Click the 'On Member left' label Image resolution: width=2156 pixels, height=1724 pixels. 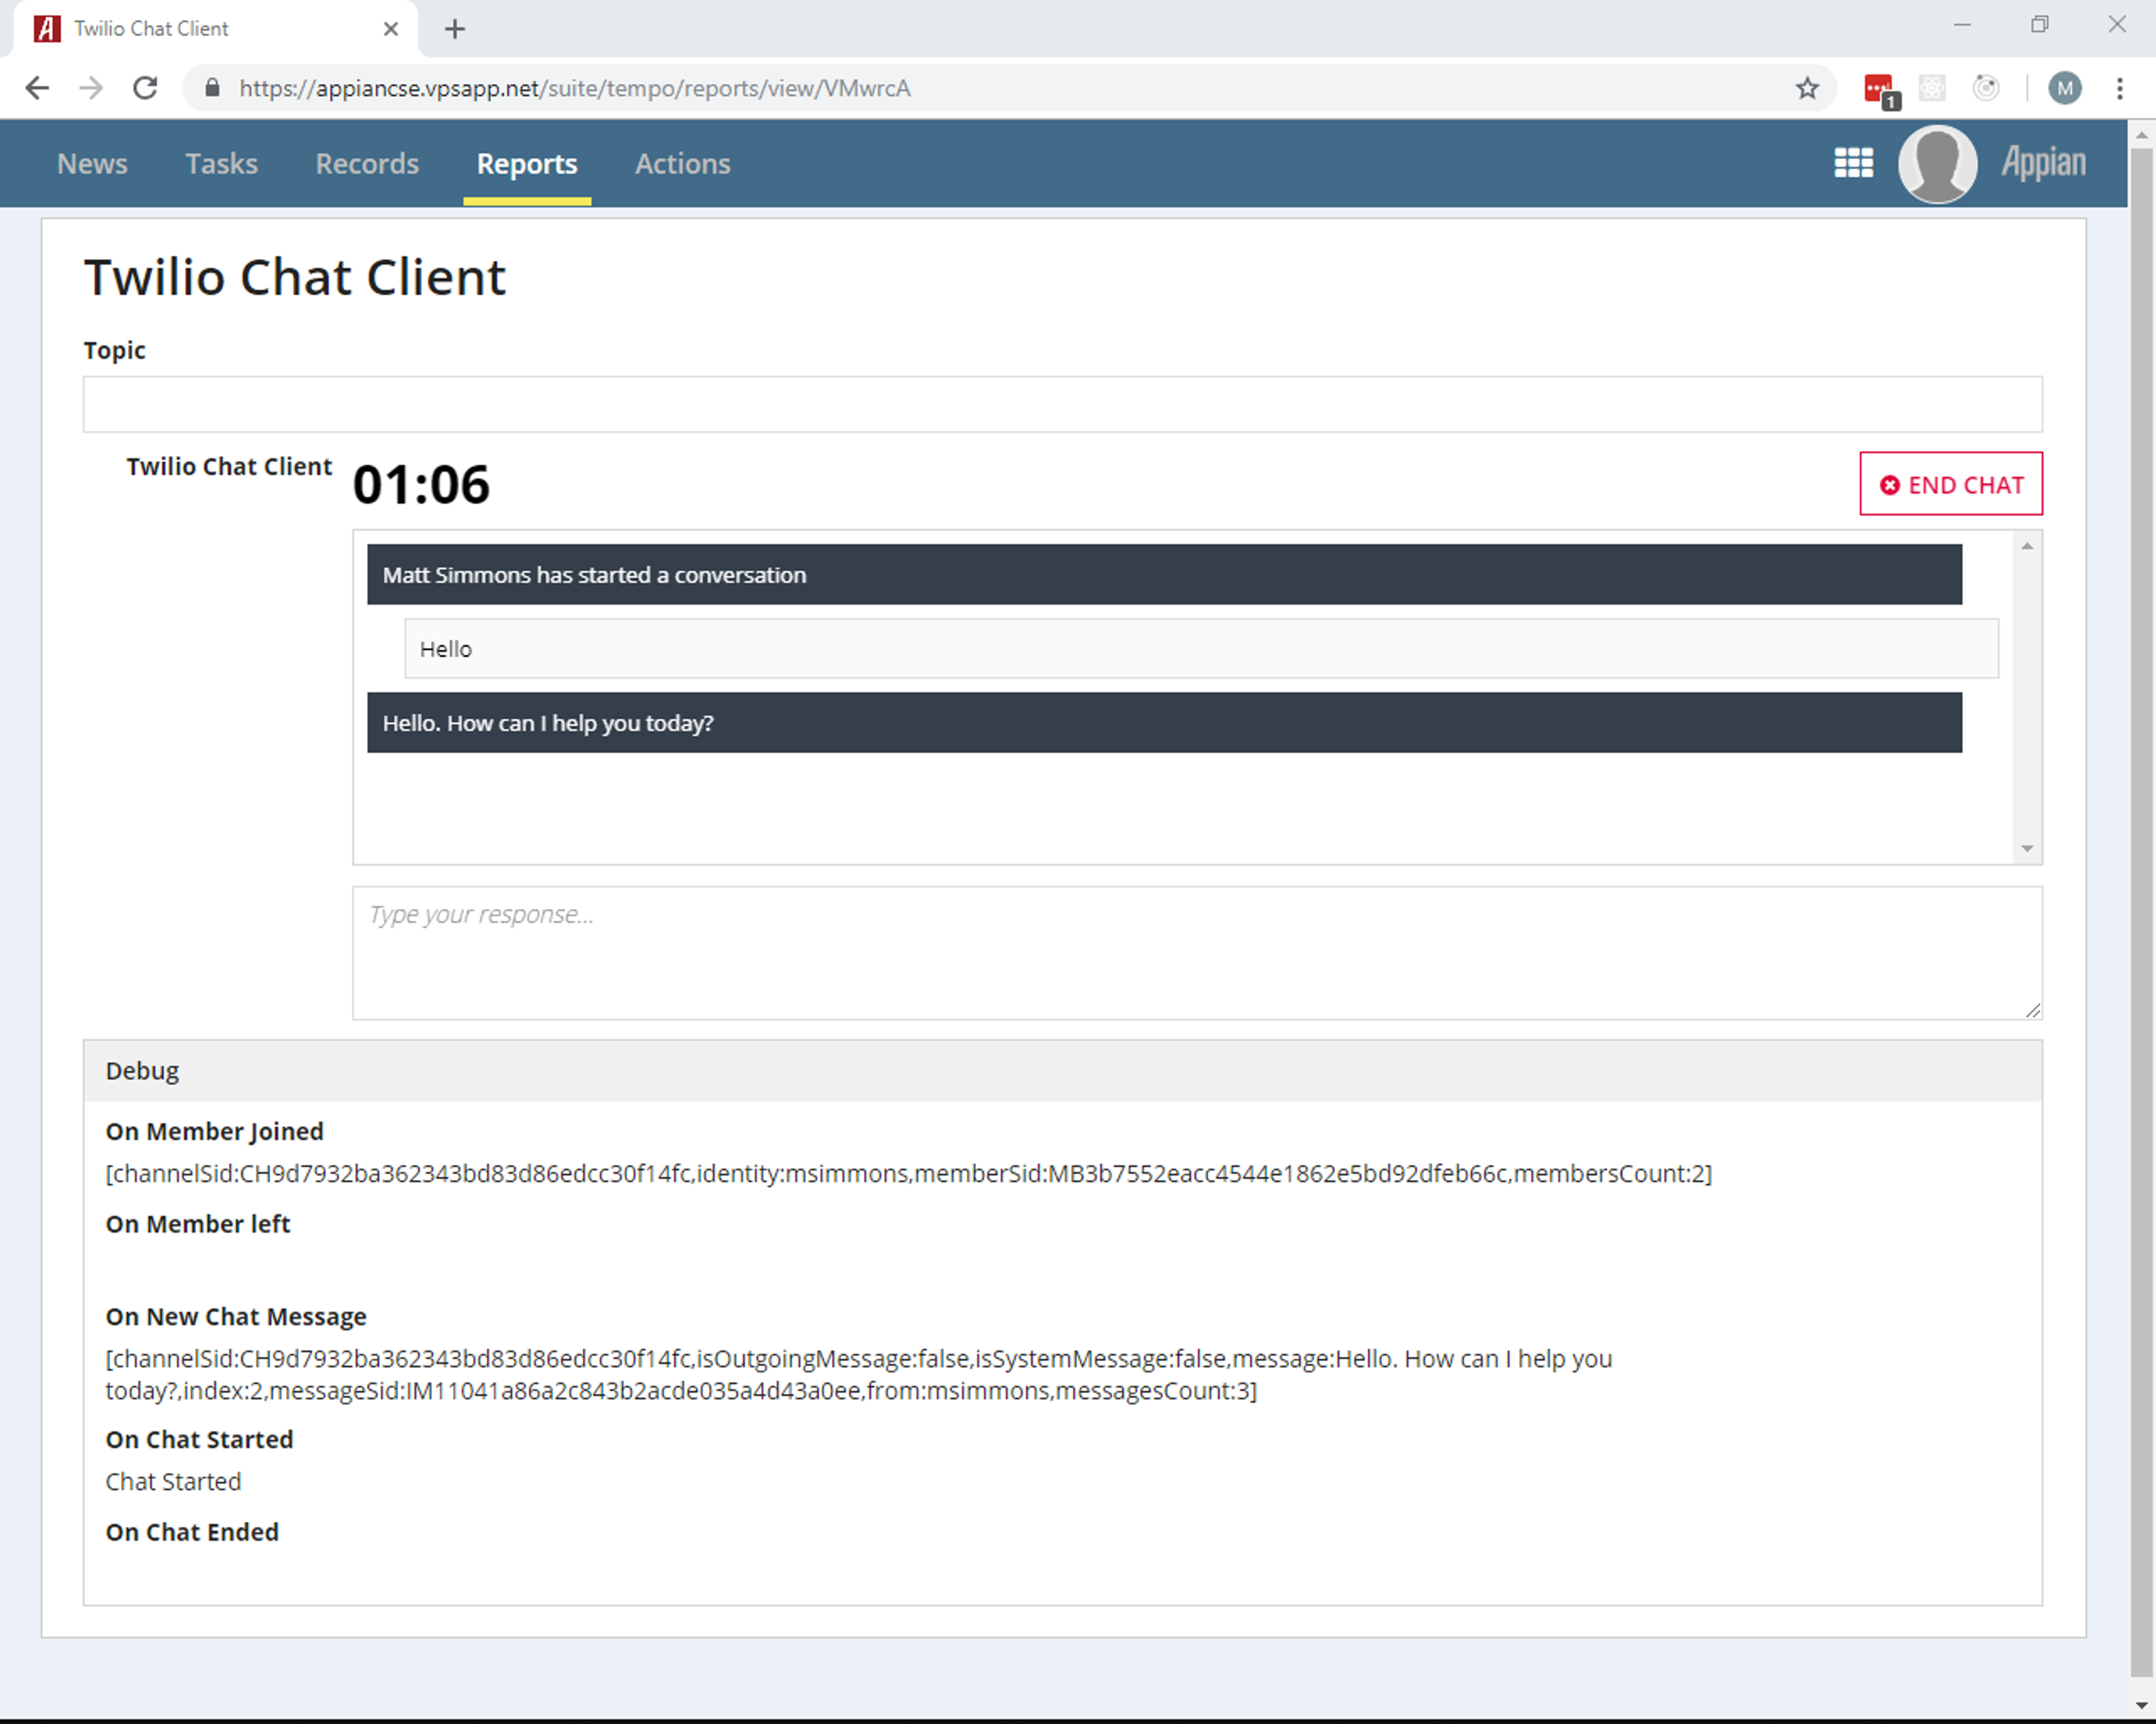click(198, 1225)
